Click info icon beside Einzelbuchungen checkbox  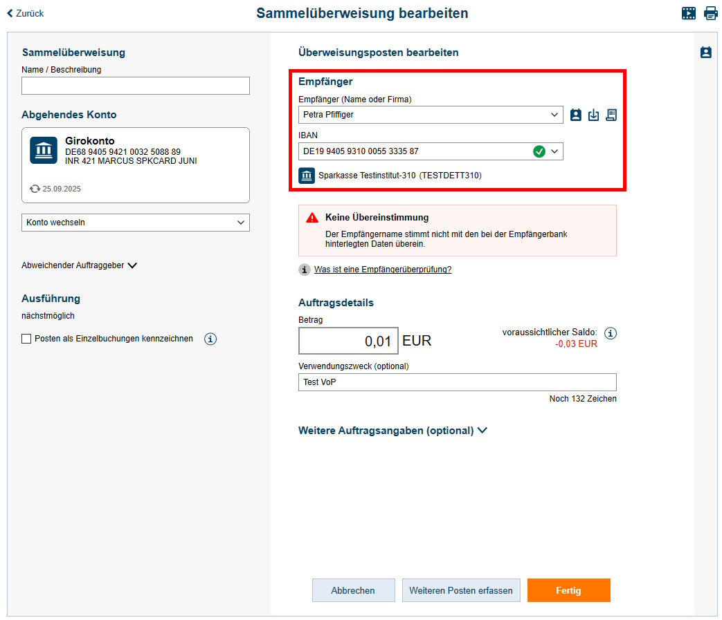210,339
